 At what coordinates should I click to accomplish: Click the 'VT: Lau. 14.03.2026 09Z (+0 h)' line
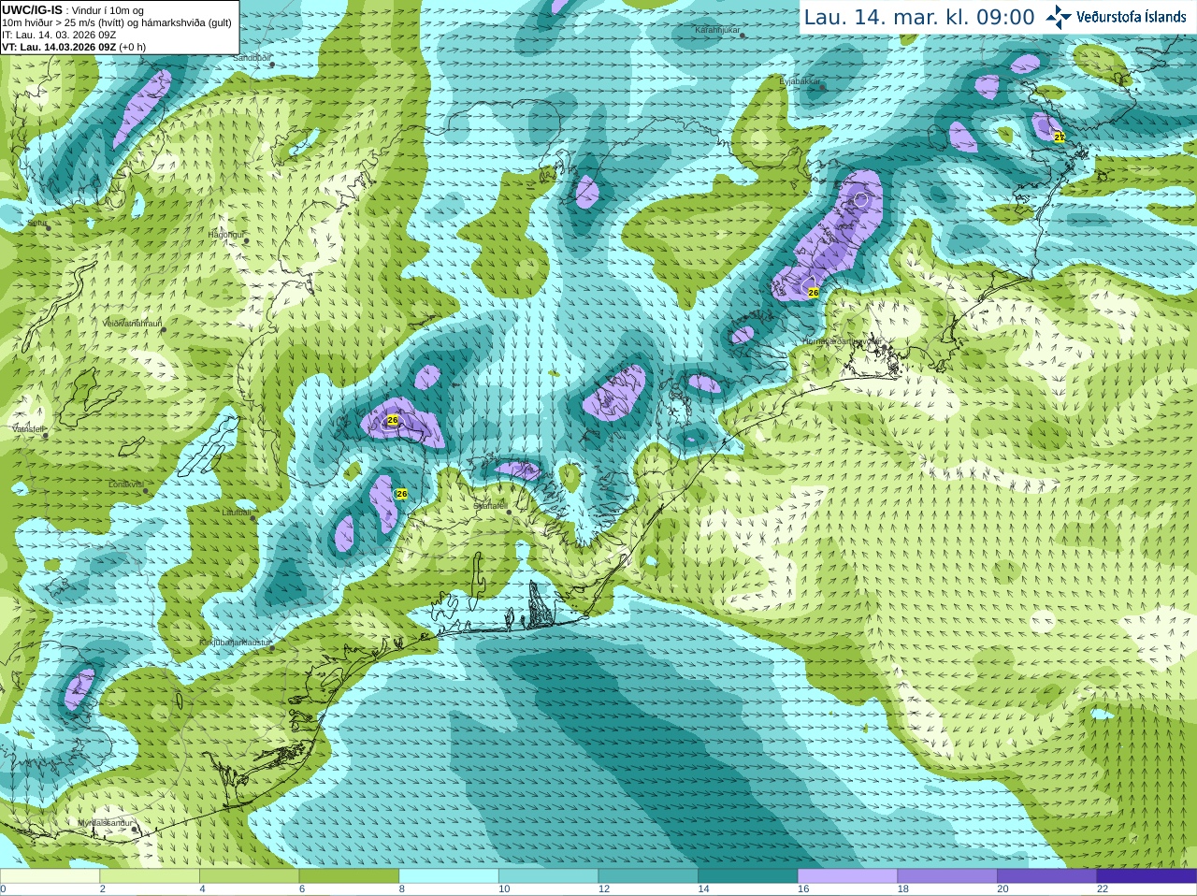click(74, 47)
